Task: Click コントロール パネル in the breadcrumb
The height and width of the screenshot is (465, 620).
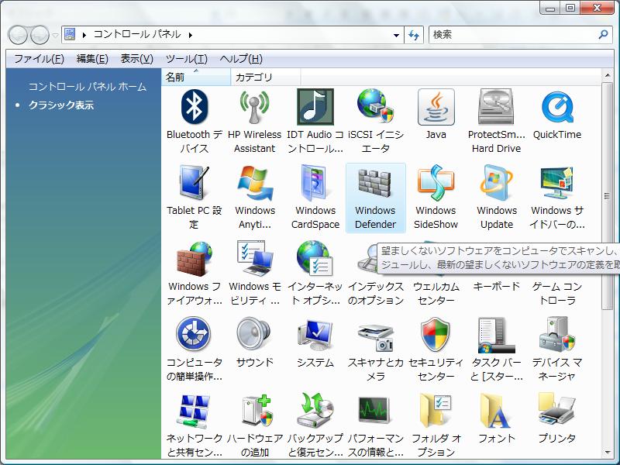Action: (x=137, y=34)
